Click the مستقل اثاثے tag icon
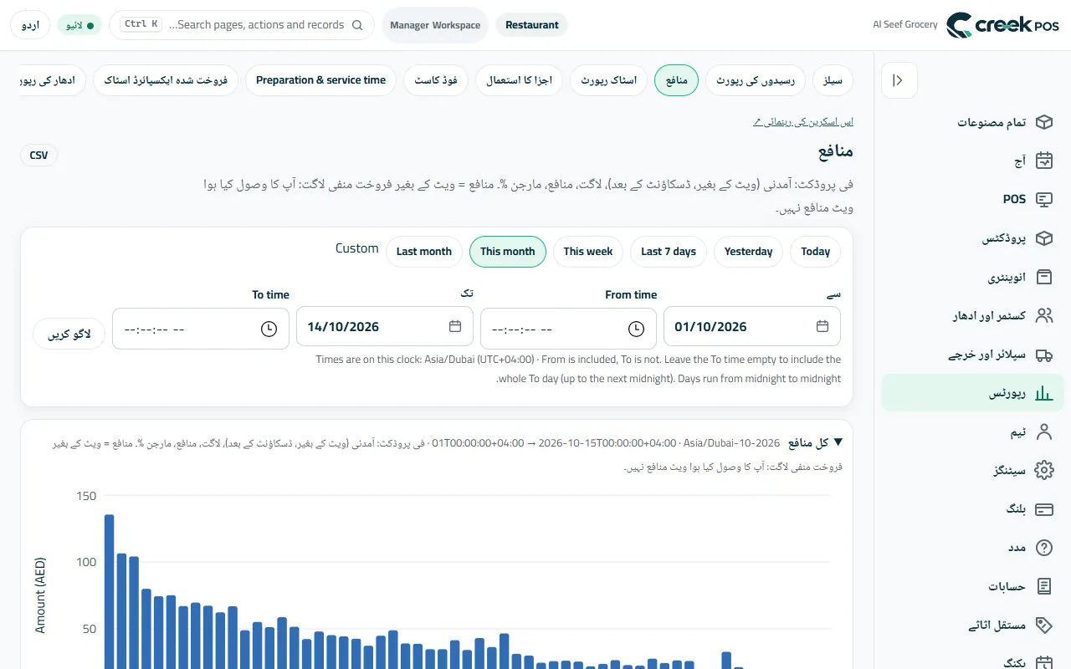 coord(1043,625)
